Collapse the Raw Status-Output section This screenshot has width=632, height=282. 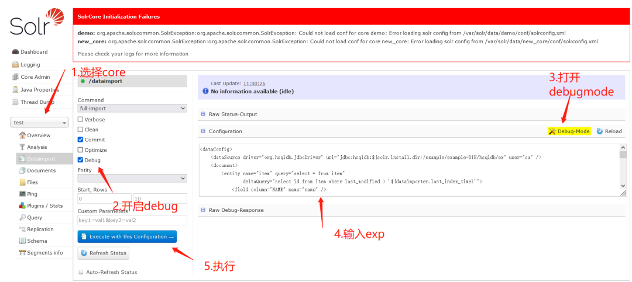click(203, 114)
